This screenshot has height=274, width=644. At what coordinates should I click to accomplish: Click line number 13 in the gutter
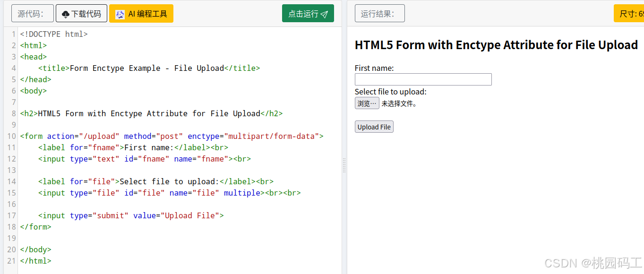11,170
